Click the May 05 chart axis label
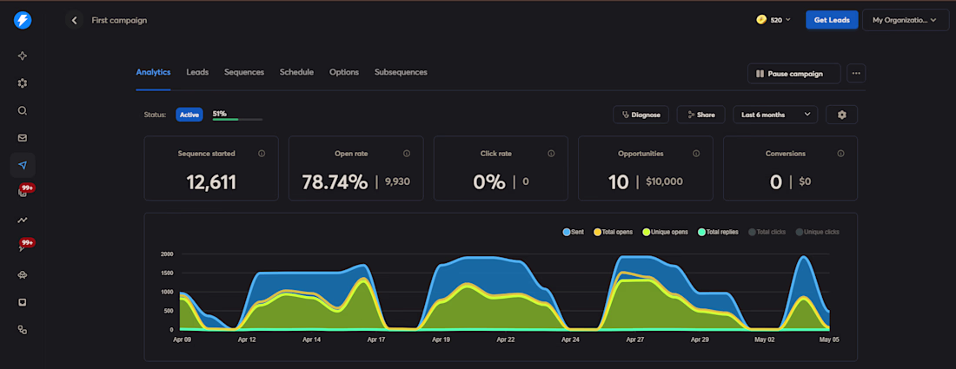 (830, 339)
